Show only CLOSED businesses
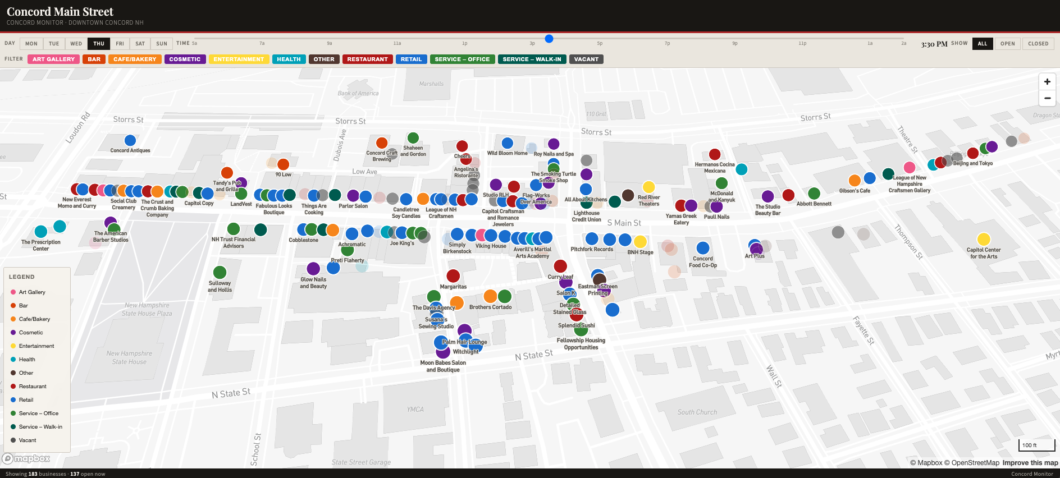1060x478 pixels. (x=1038, y=44)
